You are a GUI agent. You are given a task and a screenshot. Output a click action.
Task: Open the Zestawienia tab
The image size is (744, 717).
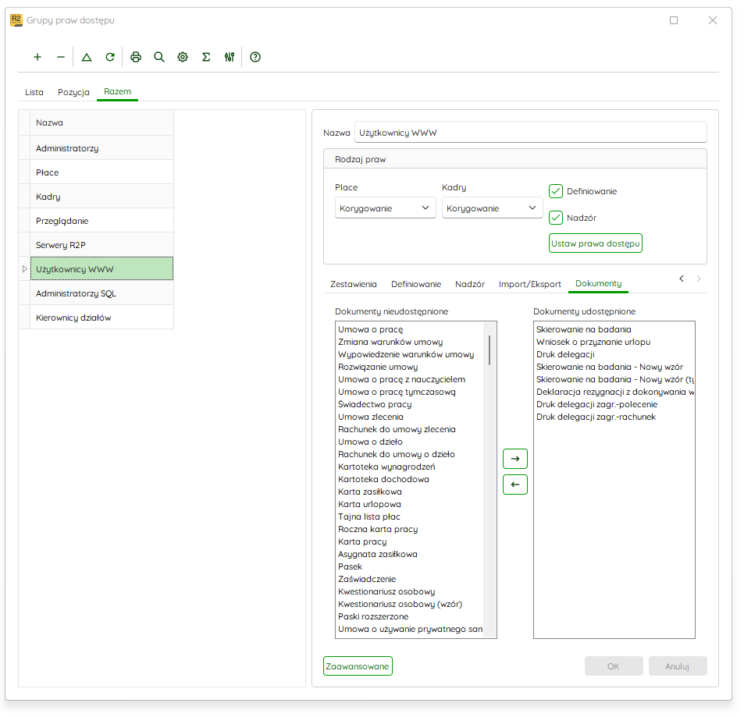pyautogui.click(x=354, y=284)
